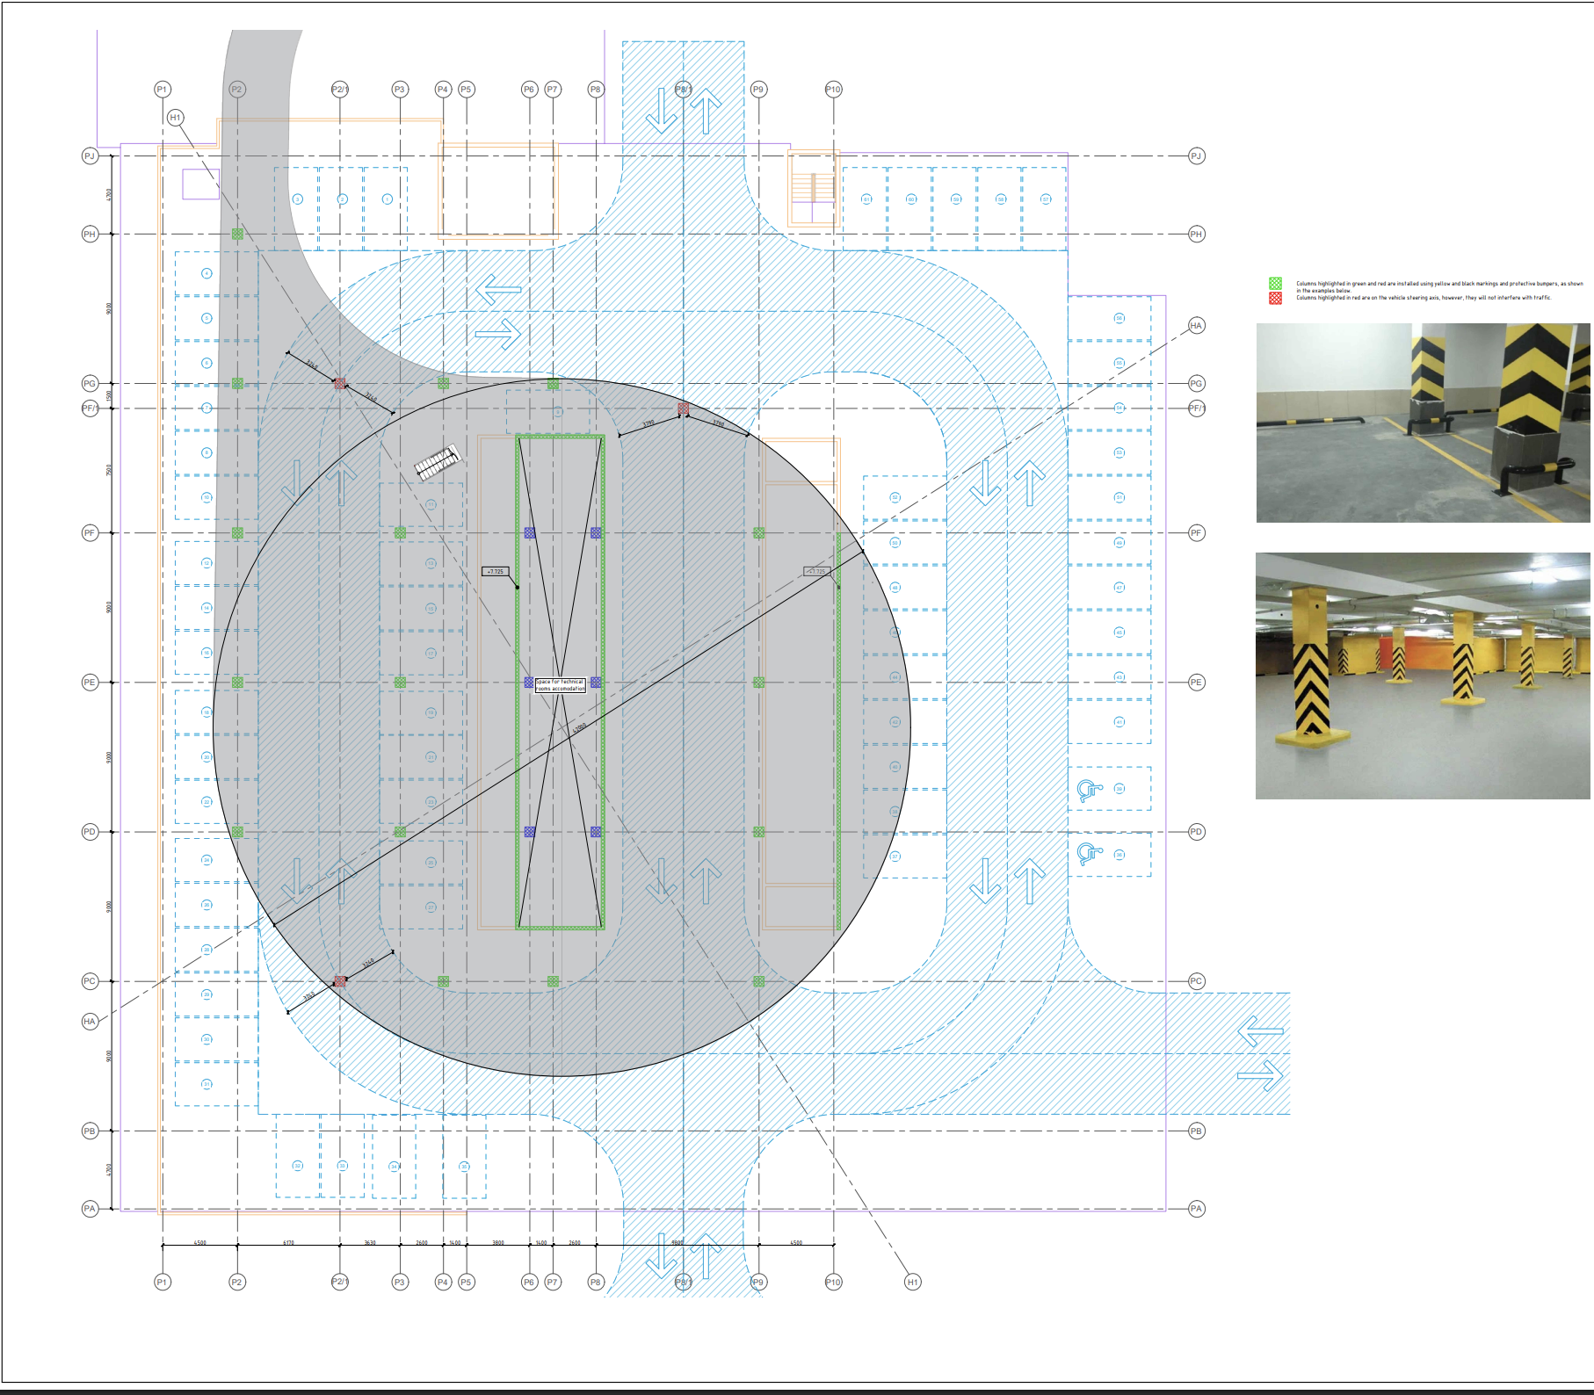Select the PJ grid bubble on left side
The width and height of the screenshot is (1594, 1395).
pyautogui.click(x=90, y=156)
